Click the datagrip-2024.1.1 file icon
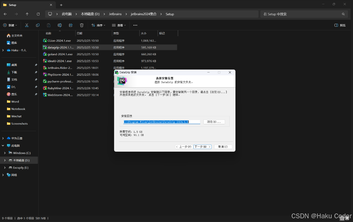Screen dimensions: 353x222 coord(45,47)
